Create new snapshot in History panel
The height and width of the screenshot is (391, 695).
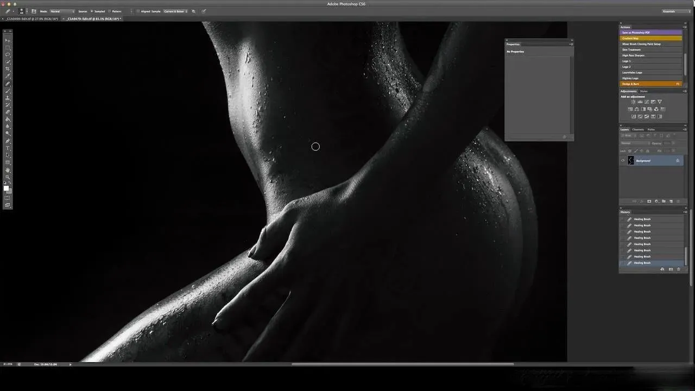click(671, 269)
